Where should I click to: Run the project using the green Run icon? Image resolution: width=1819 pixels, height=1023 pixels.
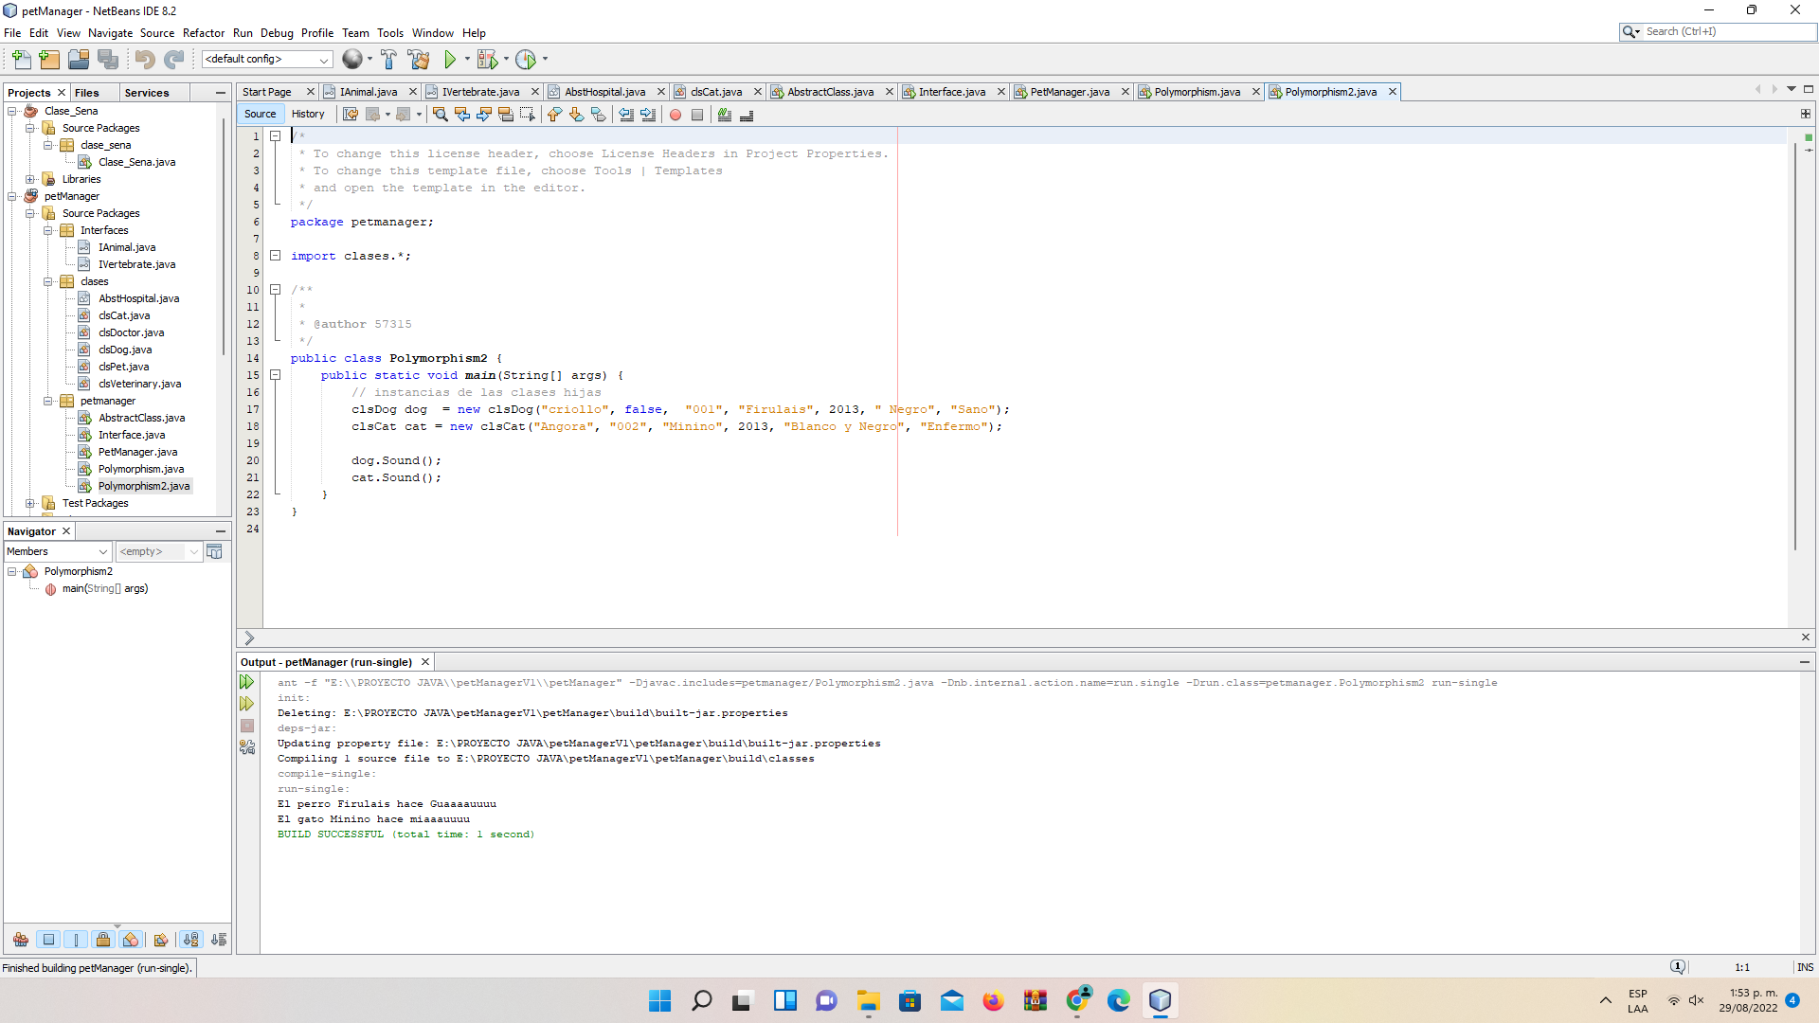[450, 59]
